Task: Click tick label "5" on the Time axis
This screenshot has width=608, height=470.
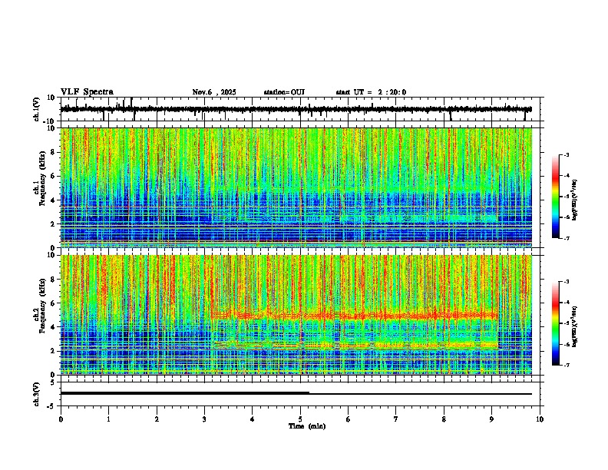Action: pos(300,419)
